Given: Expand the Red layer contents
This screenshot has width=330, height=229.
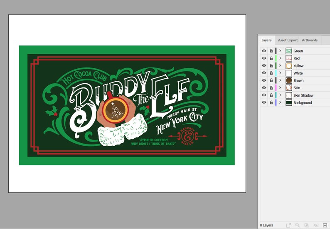Looking at the screenshot, I should pos(280,58).
